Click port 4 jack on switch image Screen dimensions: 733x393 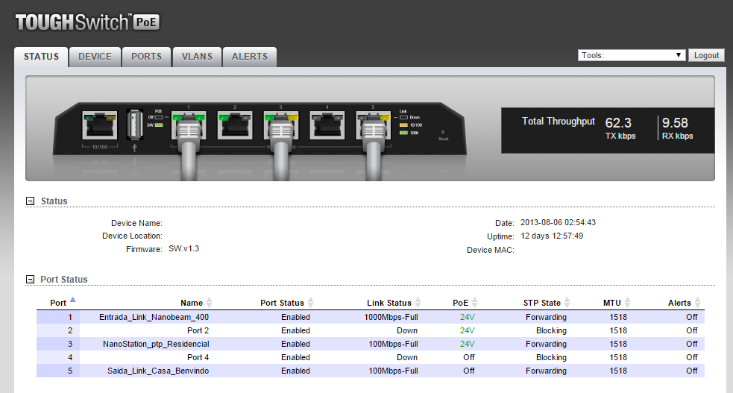327,125
